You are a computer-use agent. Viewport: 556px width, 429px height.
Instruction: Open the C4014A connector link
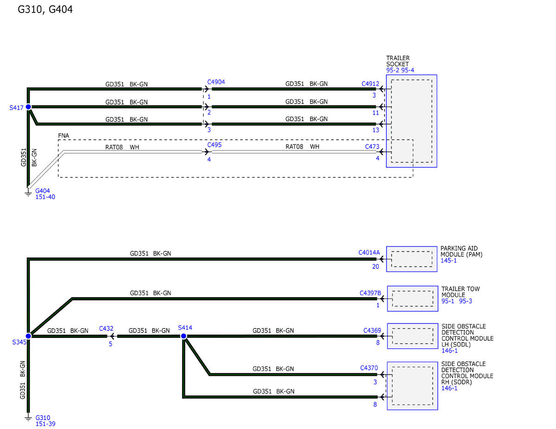(x=369, y=253)
